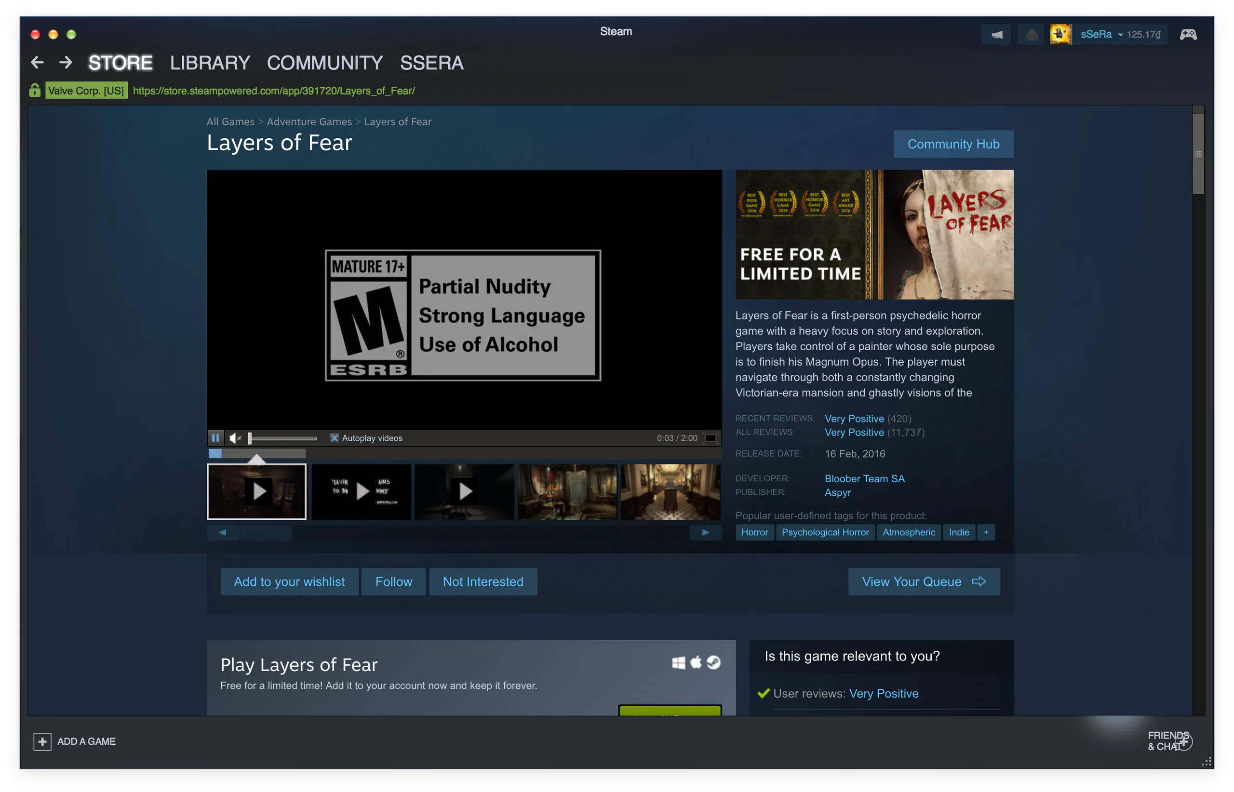The height and width of the screenshot is (792, 1234).
Task: Open recent reviews Very Positive link
Action: pos(854,419)
